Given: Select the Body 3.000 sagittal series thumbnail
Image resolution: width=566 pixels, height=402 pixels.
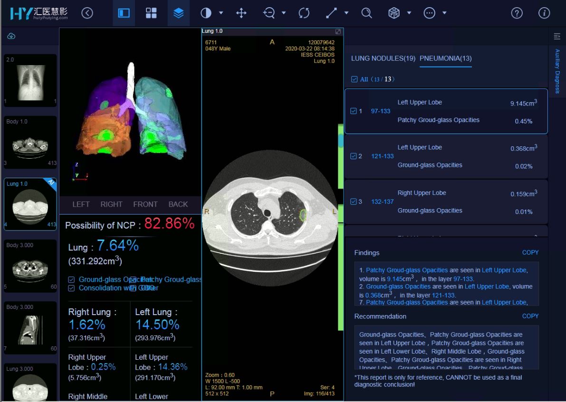Looking at the screenshot, I should coord(30,328).
